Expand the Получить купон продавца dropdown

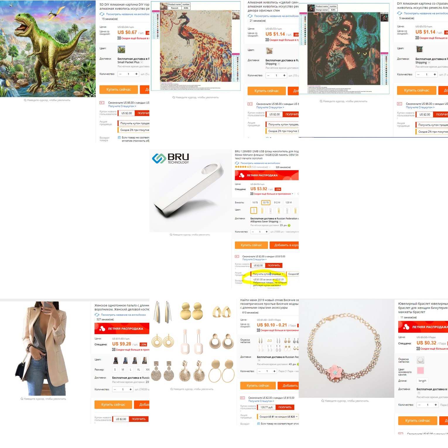(268, 274)
